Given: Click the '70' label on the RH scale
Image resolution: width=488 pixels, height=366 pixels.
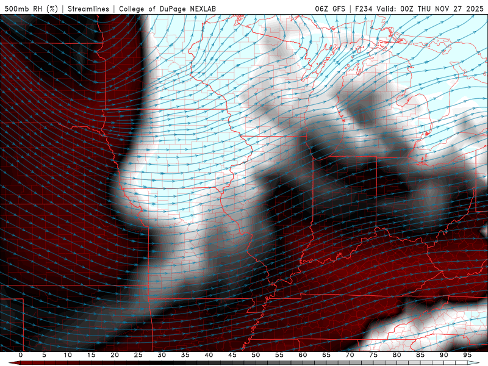Looking at the screenshot, I should 350,355.
